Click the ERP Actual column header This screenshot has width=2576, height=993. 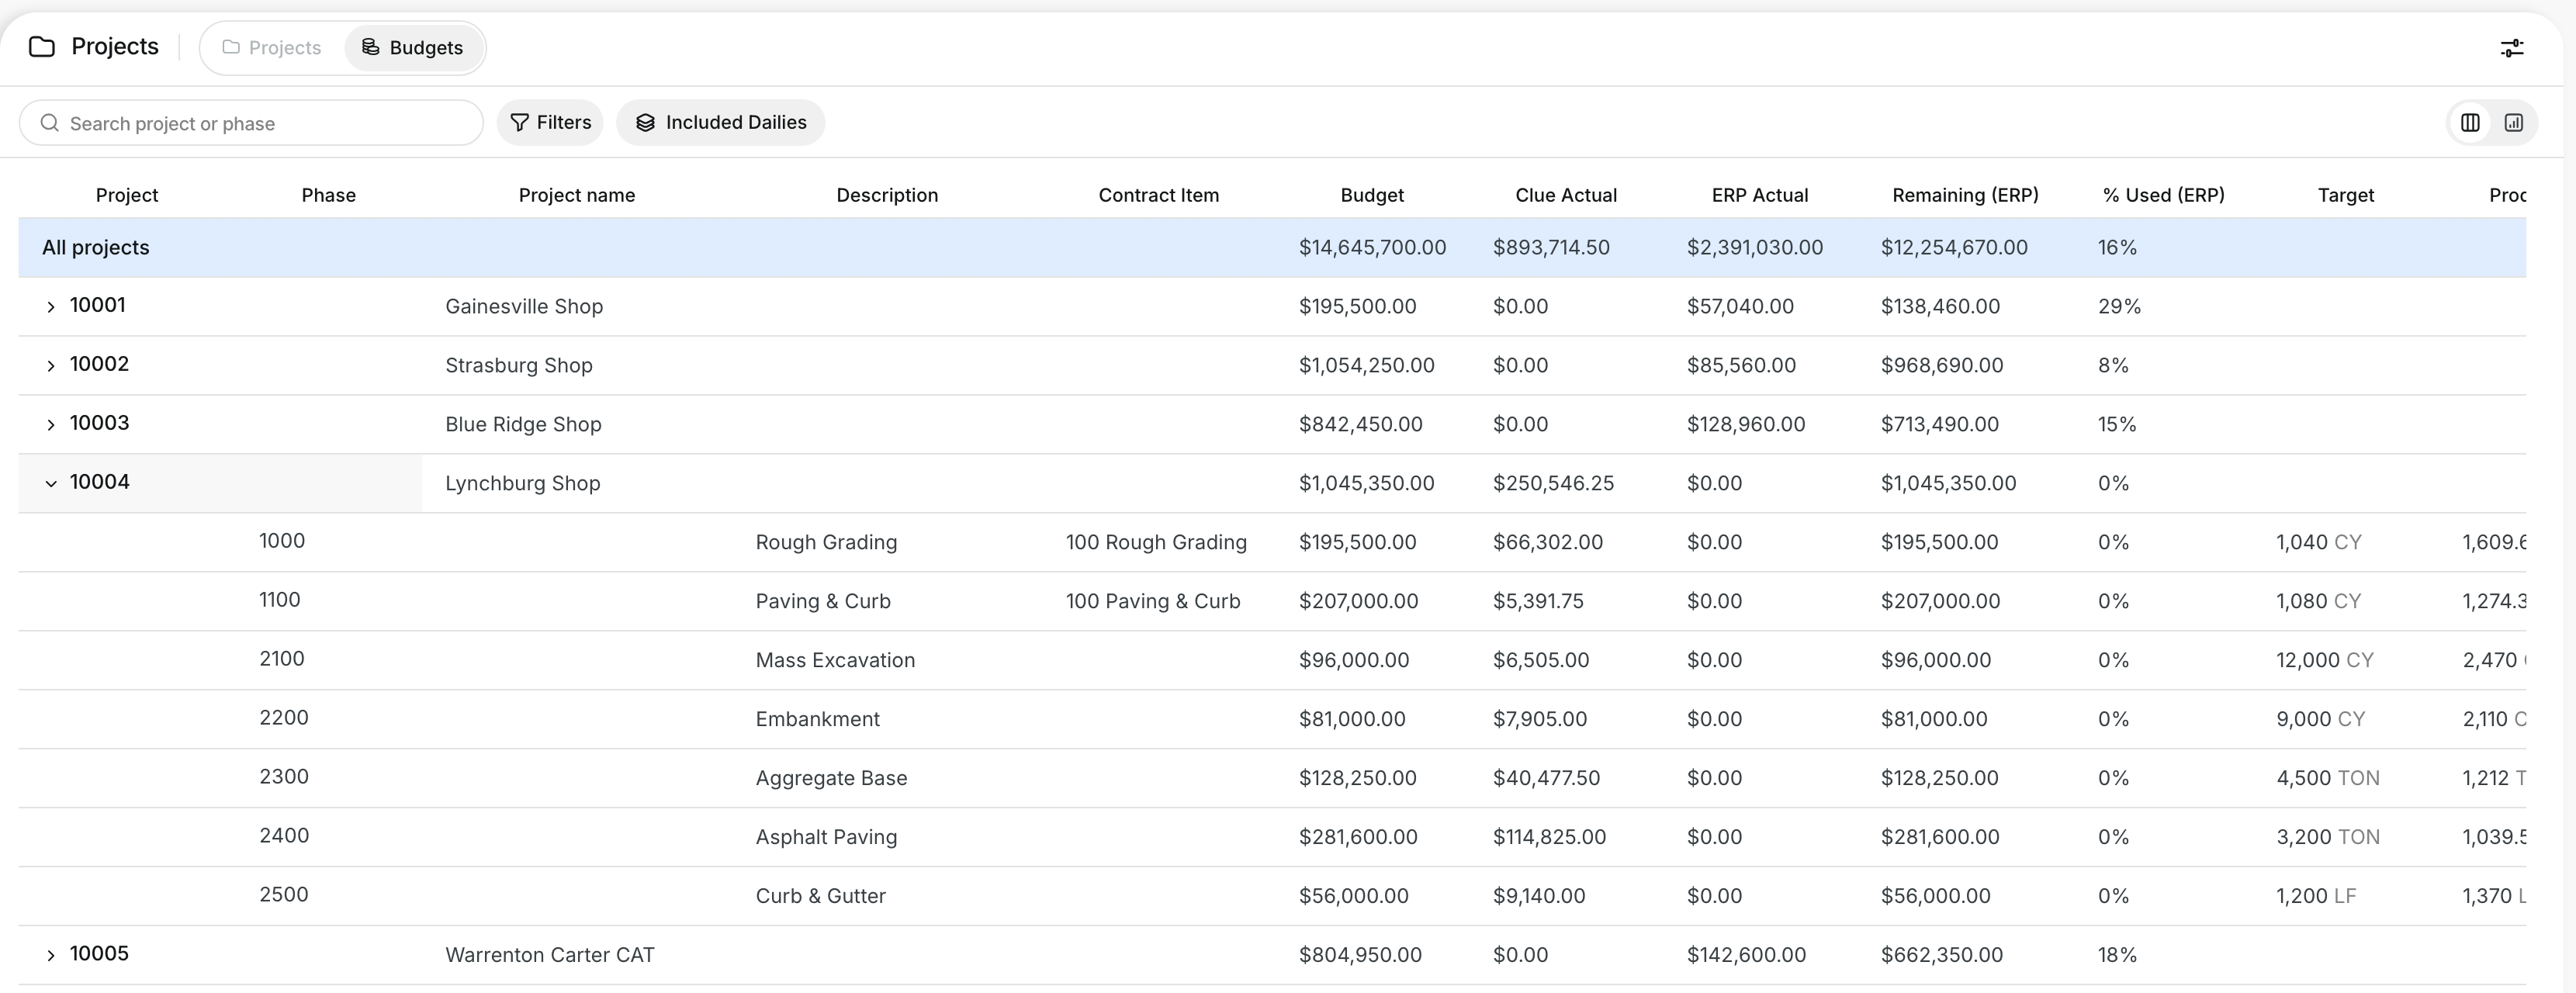1760,195
